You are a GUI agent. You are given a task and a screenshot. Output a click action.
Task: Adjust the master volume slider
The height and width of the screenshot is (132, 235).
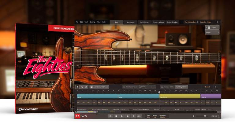click(x=205, y=116)
